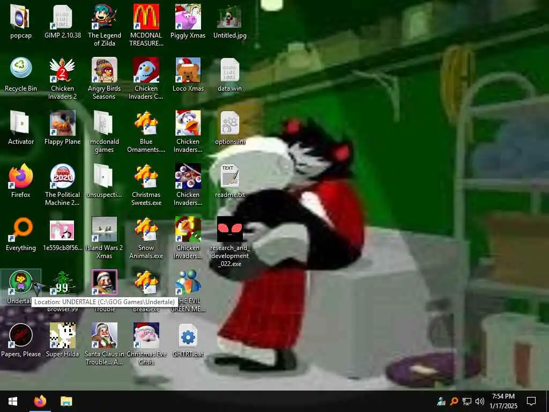The height and width of the screenshot is (412, 549).
Task: Open Firefox from the taskbar
Action: tap(40, 401)
